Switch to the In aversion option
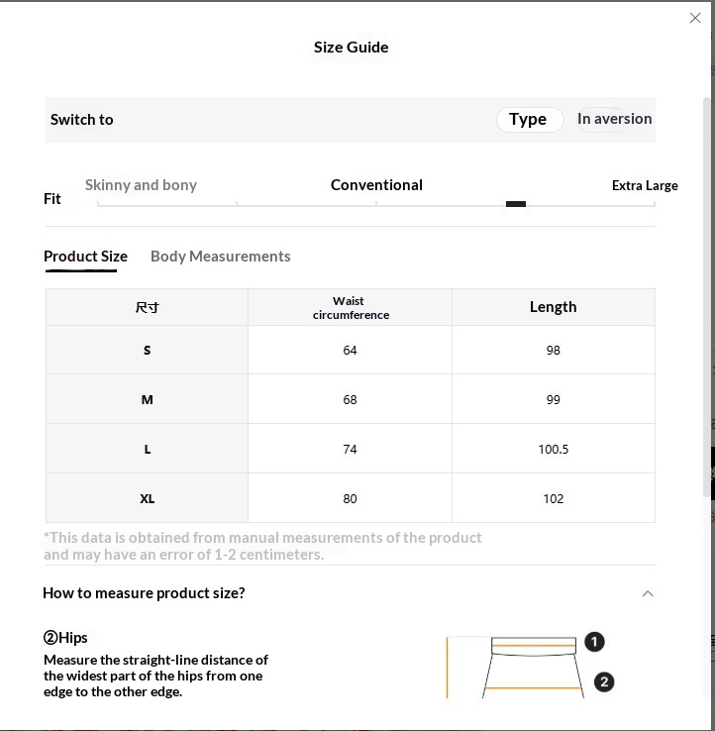The height and width of the screenshot is (731, 715). [614, 119]
